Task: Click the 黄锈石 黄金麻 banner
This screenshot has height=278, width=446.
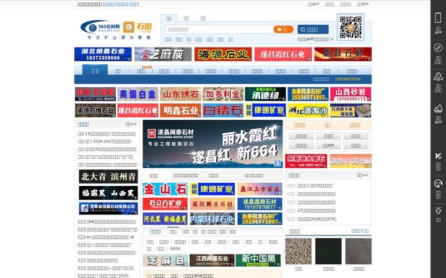Action: 351,161
